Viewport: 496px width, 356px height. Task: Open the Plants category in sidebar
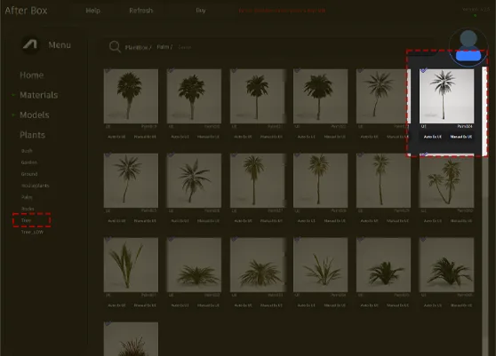point(32,135)
